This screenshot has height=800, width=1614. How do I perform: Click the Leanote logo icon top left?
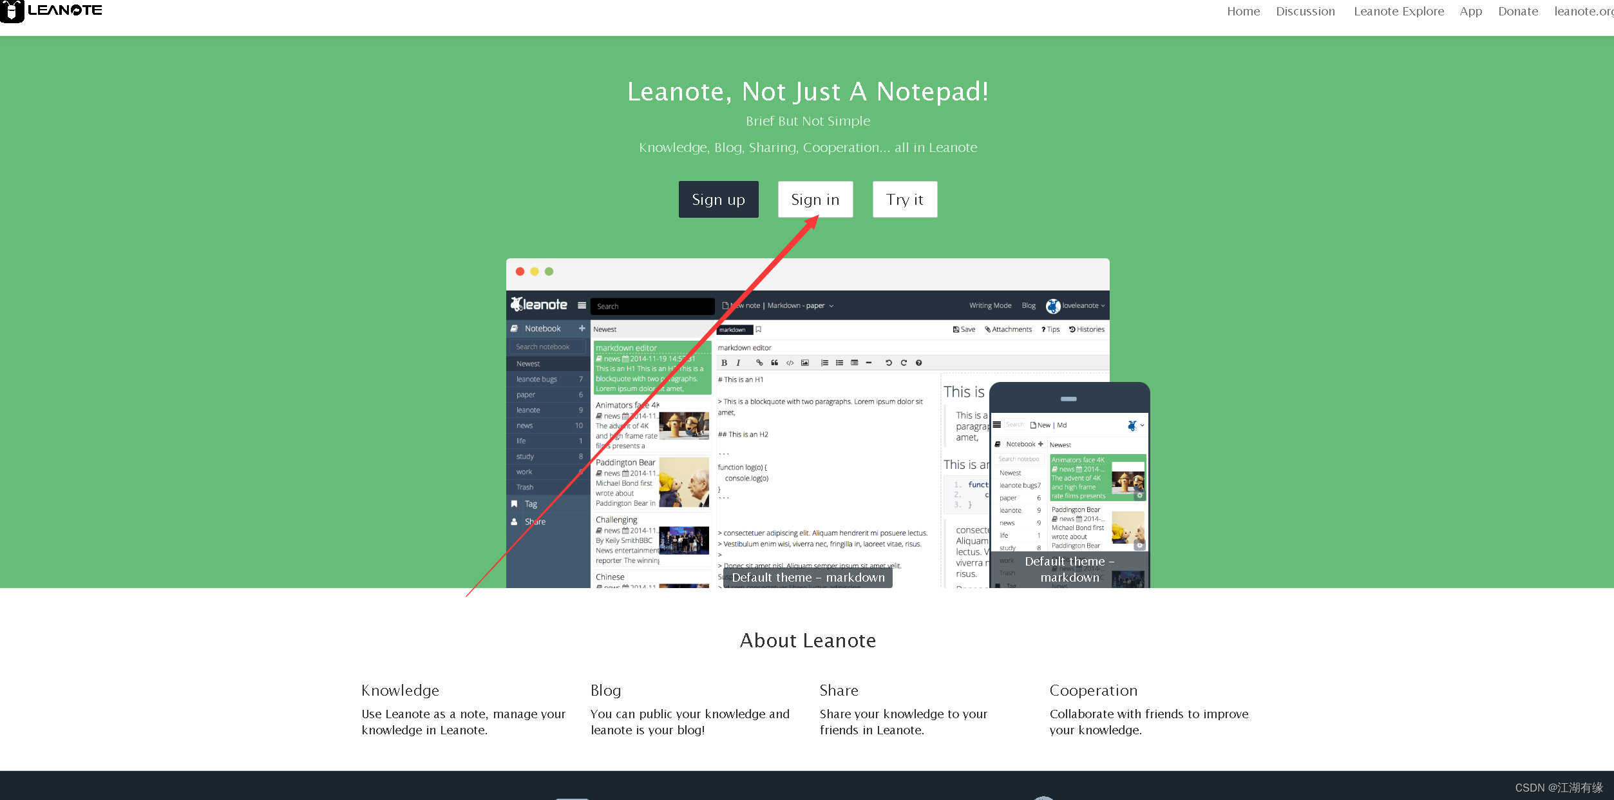[x=14, y=10]
